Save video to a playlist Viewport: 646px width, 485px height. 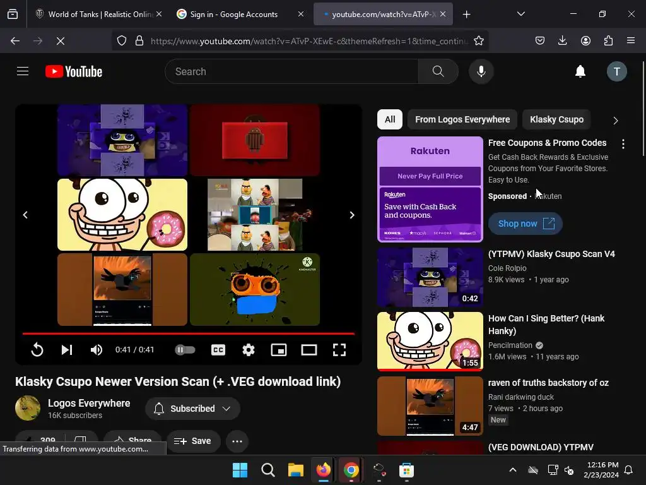[x=193, y=441]
